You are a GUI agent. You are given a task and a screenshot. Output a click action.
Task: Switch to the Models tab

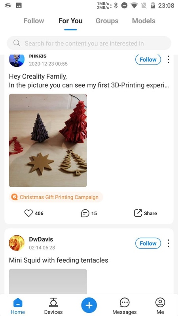click(144, 21)
